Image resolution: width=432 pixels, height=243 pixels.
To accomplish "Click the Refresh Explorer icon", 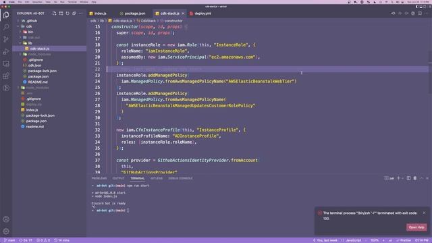I will (x=67, y=13).
